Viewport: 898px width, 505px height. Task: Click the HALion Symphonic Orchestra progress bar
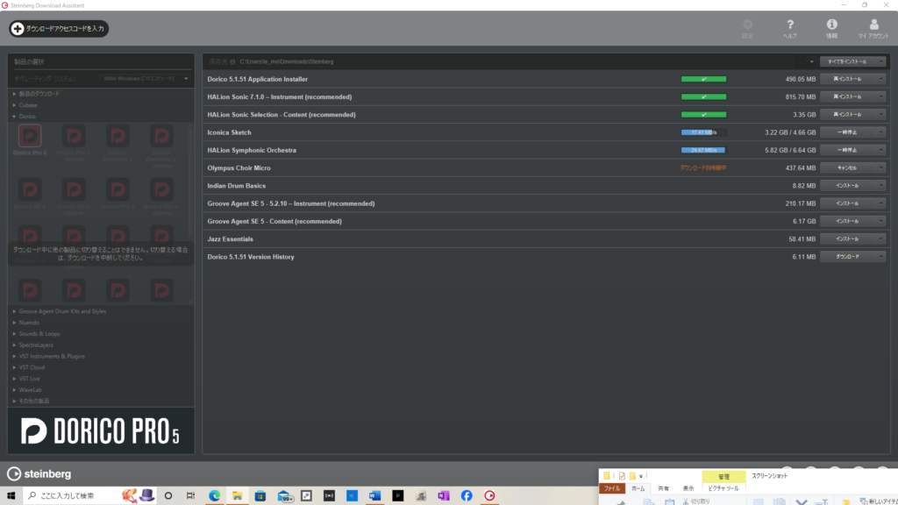(703, 150)
